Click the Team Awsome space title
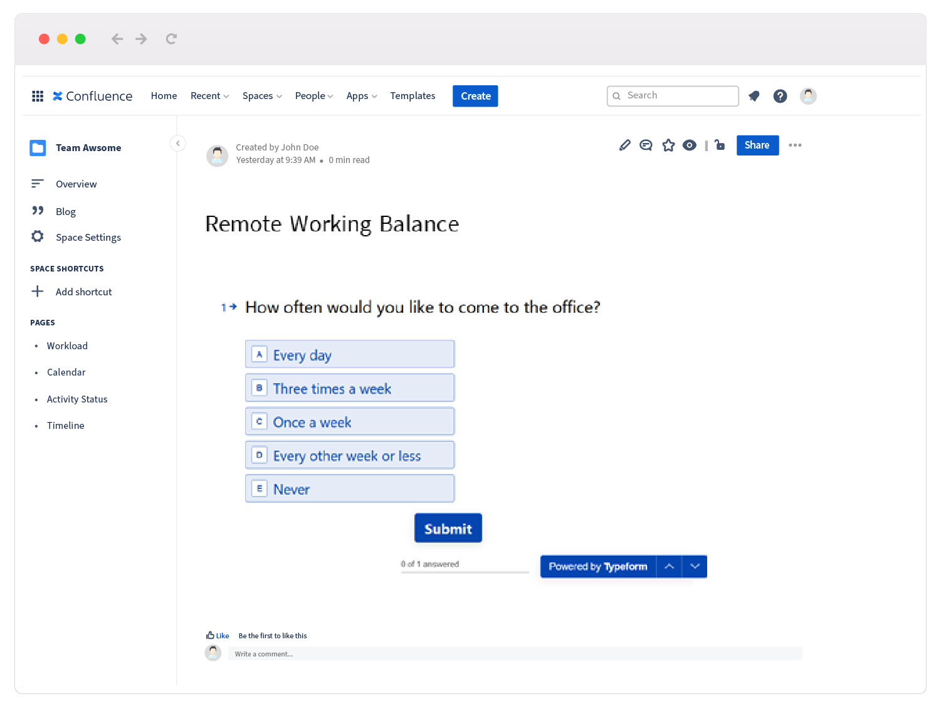The image size is (941, 706). point(88,148)
